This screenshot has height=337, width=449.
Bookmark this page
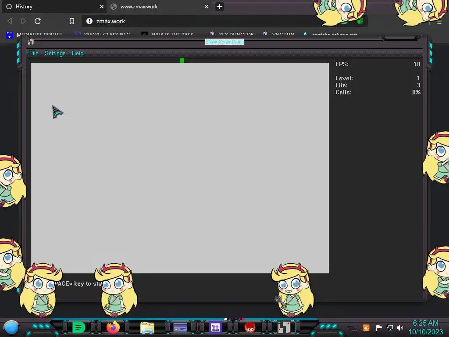72,21
